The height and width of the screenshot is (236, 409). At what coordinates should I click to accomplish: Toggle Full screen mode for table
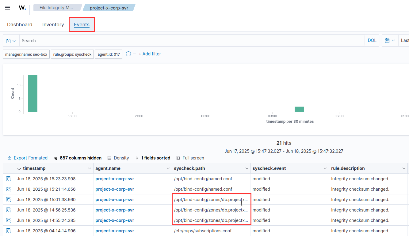point(190,158)
